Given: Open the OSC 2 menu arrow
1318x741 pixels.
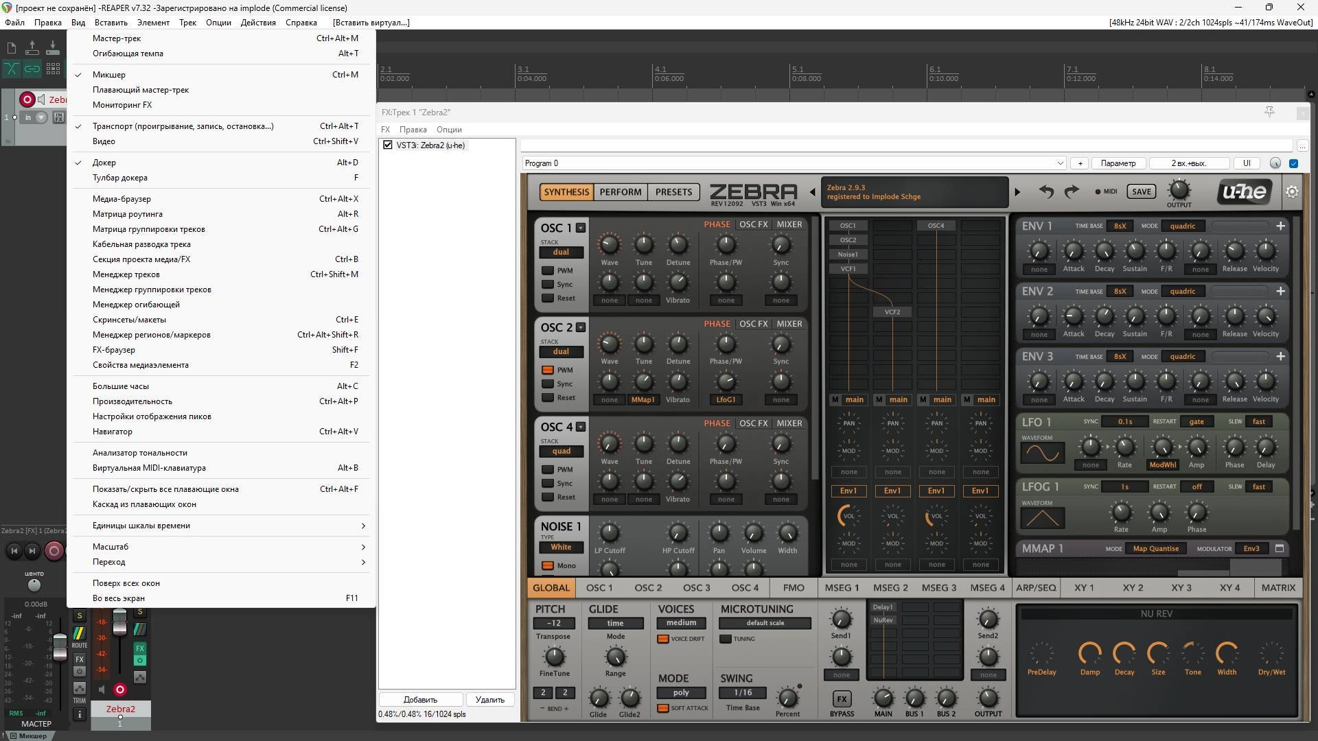Looking at the screenshot, I should point(581,327).
